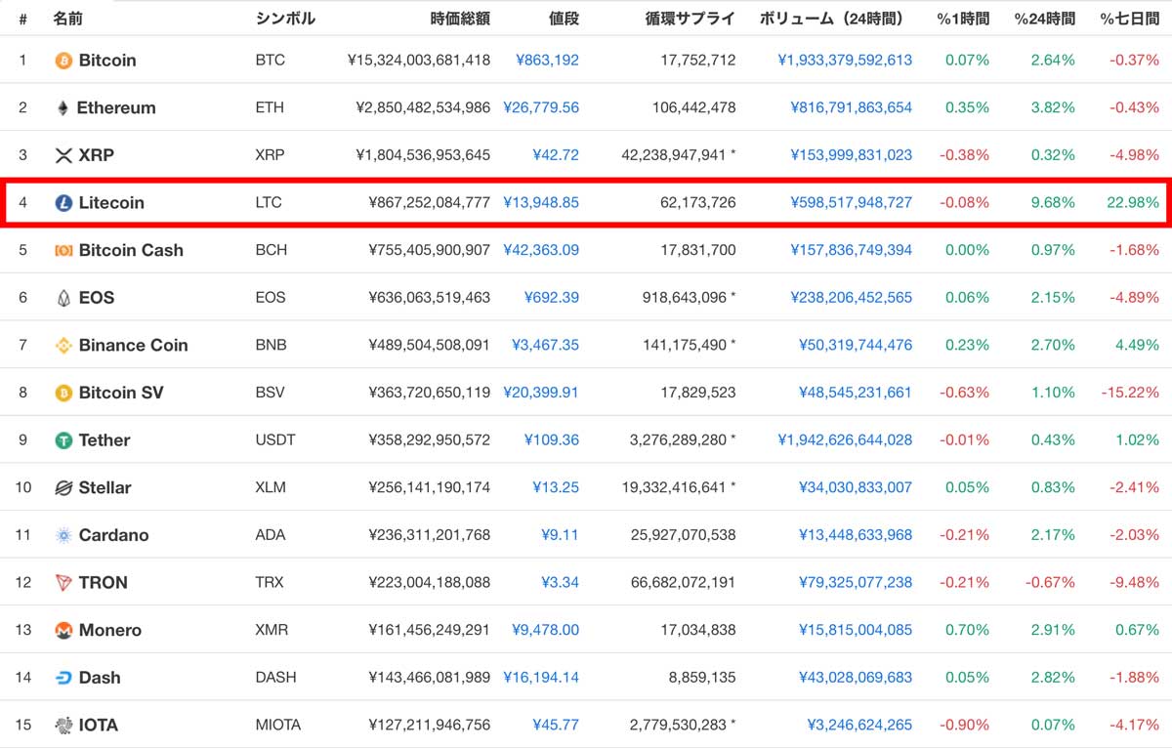Sort by the 値段 column header
Viewport: 1172px width, 749px height.
click(x=564, y=18)
